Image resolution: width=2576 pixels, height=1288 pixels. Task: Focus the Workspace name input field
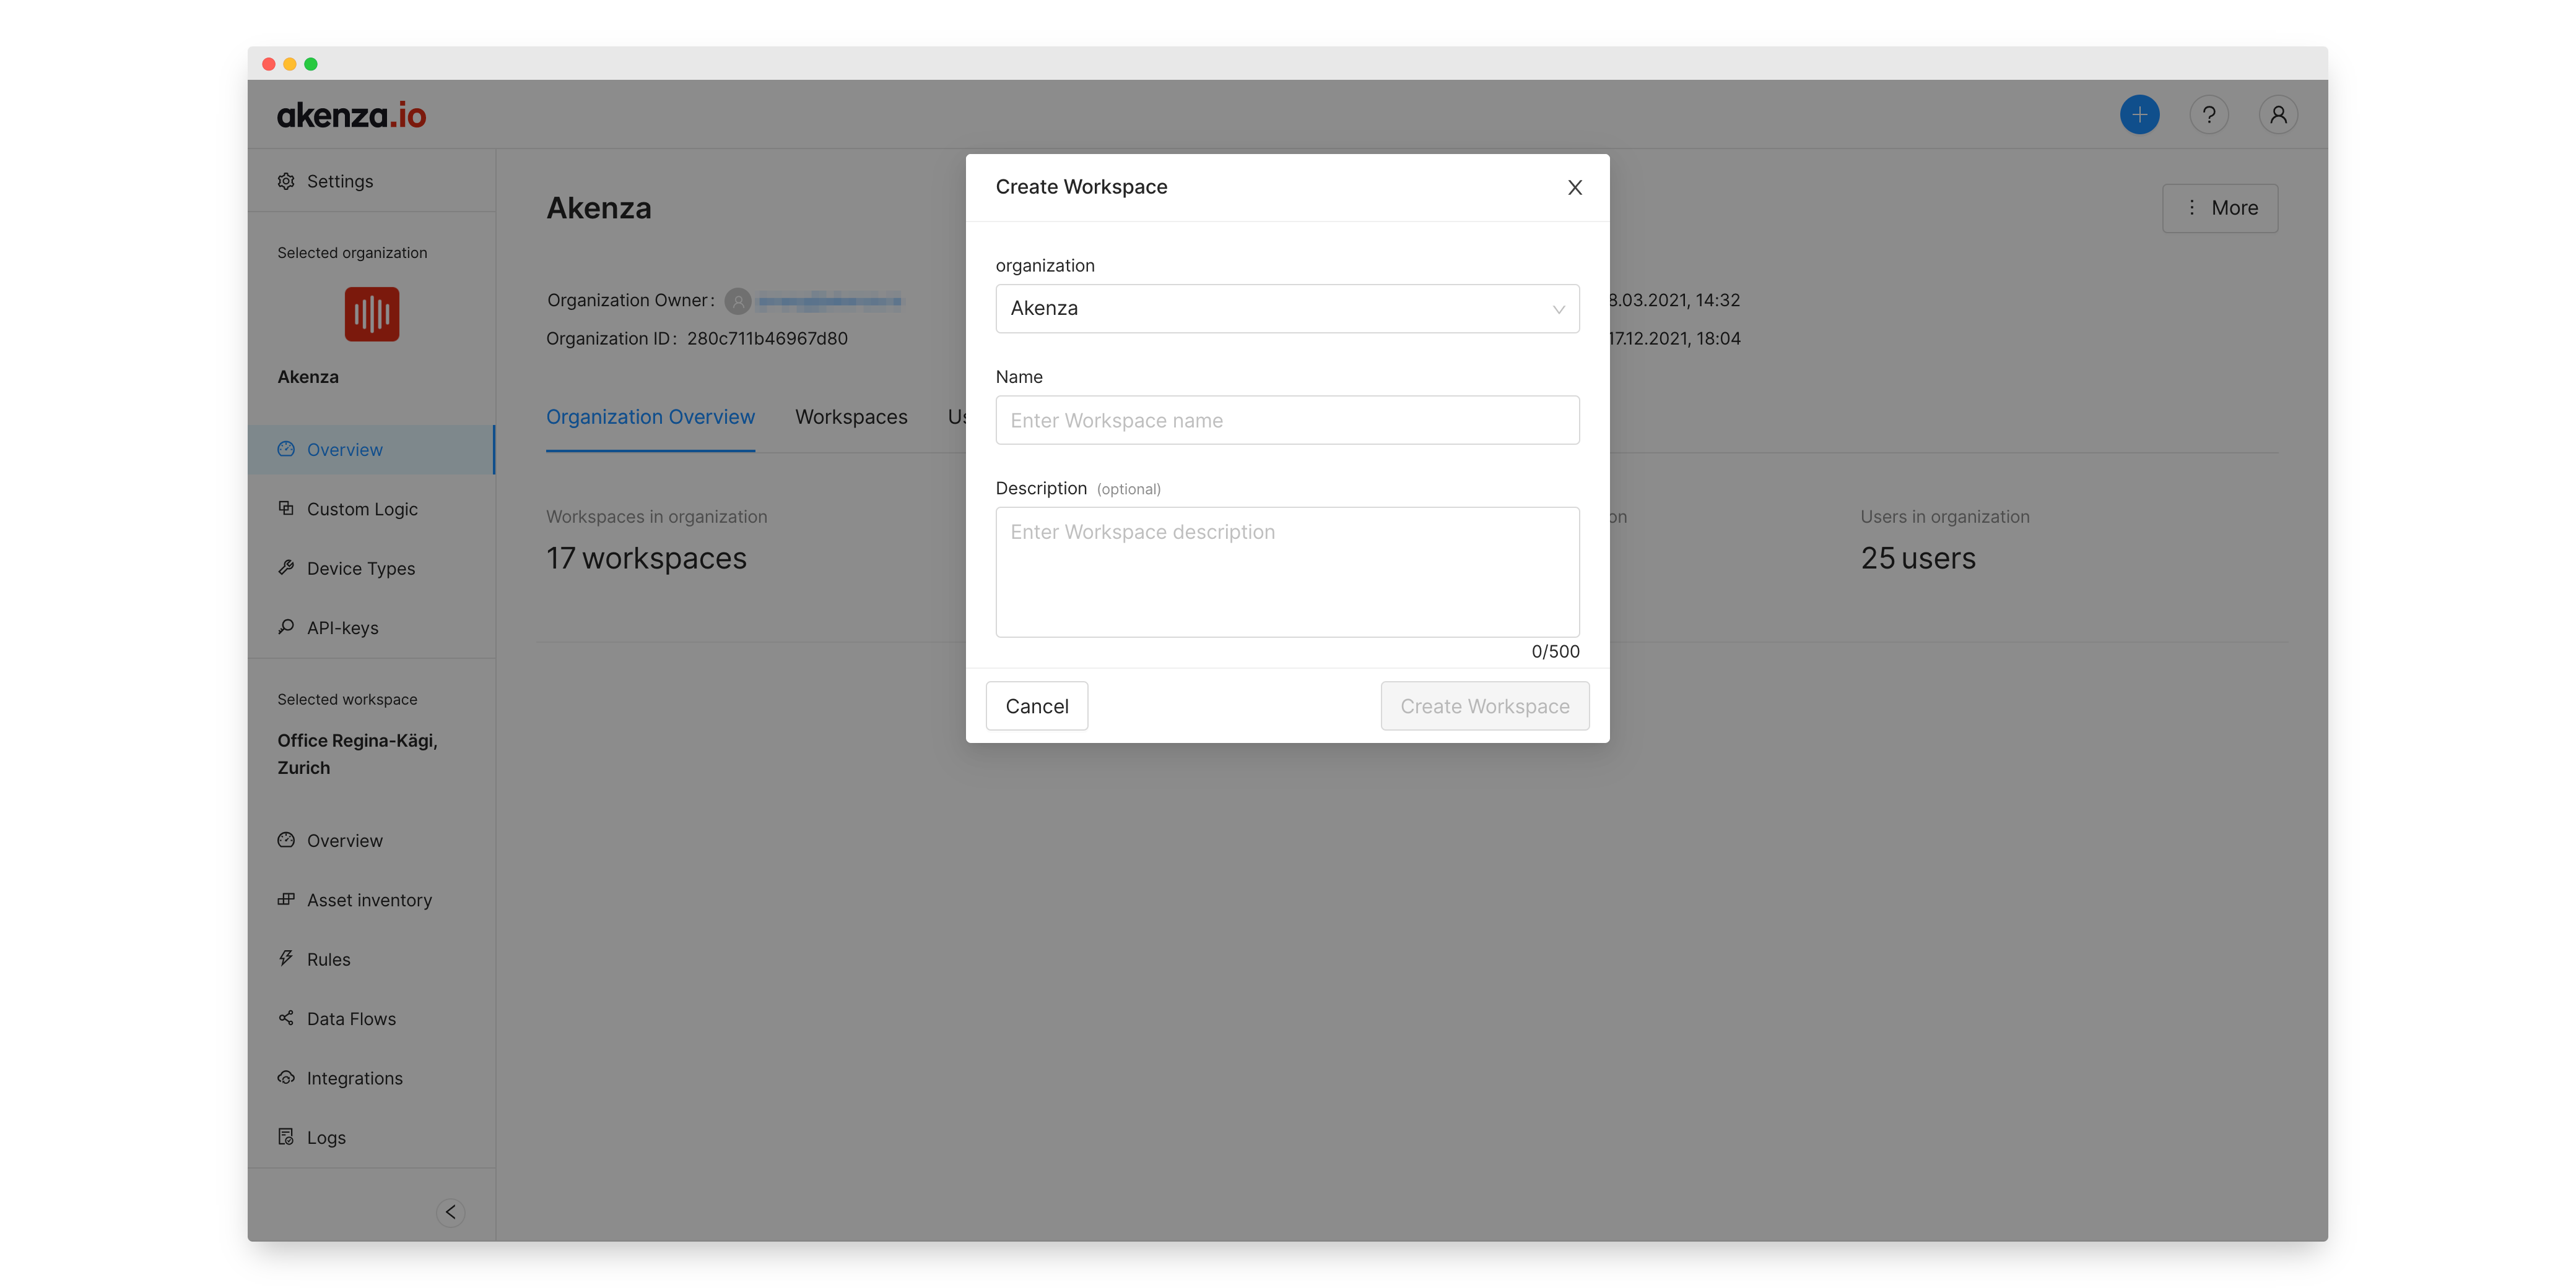(x=1287, y=421)
